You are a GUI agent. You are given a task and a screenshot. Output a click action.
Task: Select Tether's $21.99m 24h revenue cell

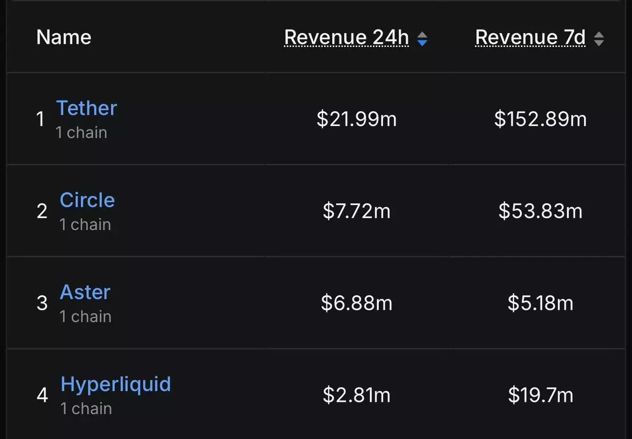click(x=357, y=119)
